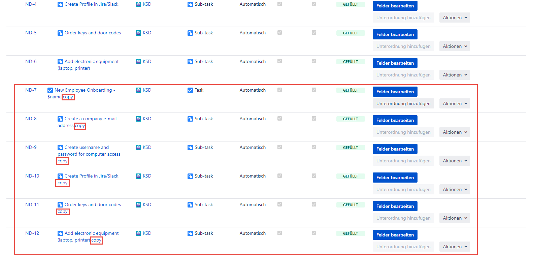
Task: Click Felder bearbeiten for ND-5
Action: click(395, 34)
